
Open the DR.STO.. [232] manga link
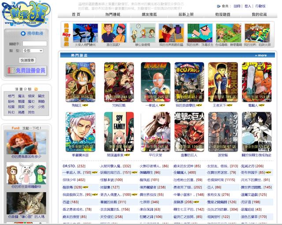pos(74,166)
